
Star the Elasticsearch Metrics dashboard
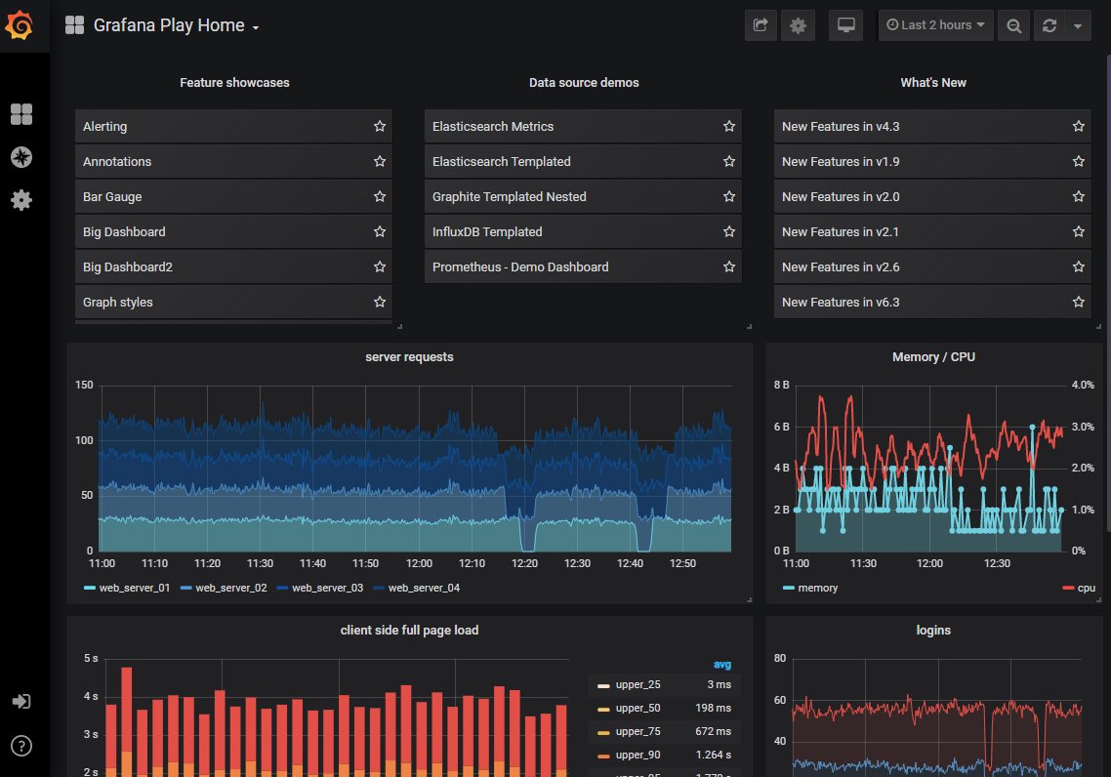tap(729, 127)
